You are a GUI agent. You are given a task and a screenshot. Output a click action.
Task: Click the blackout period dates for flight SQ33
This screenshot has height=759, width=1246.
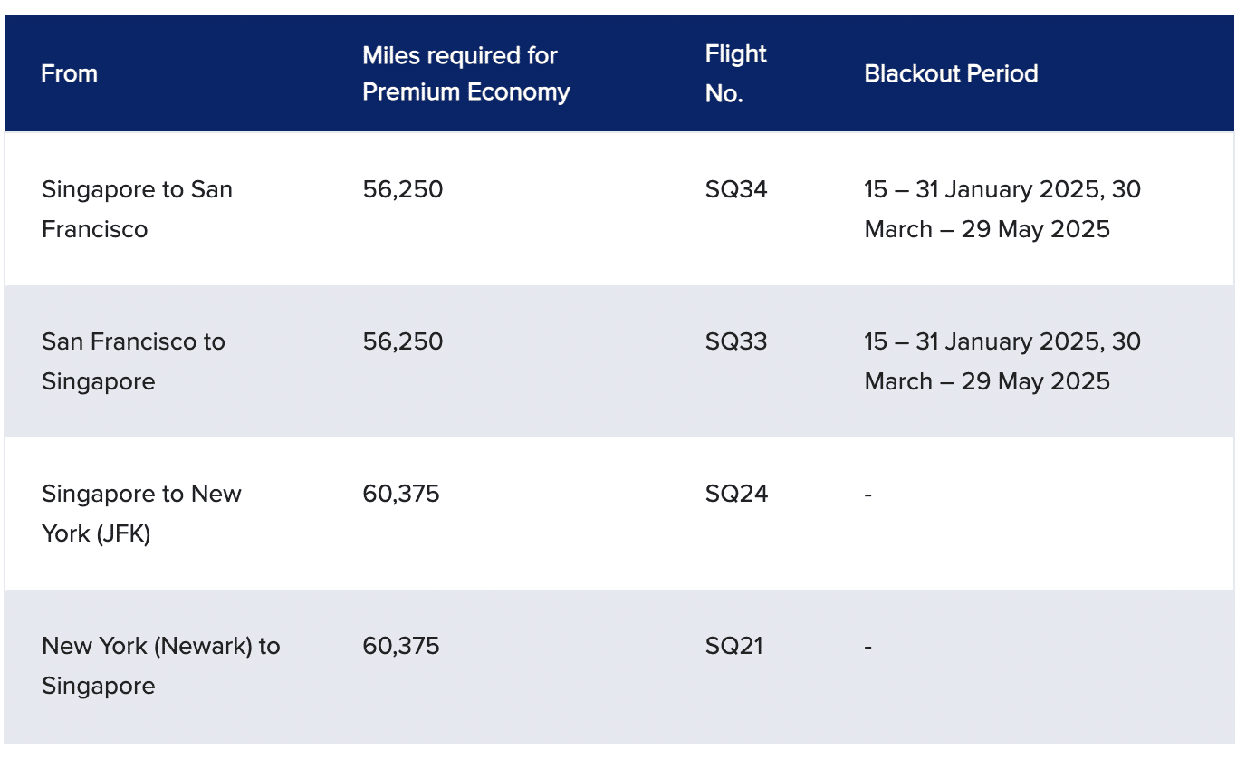click(1002, 361)
